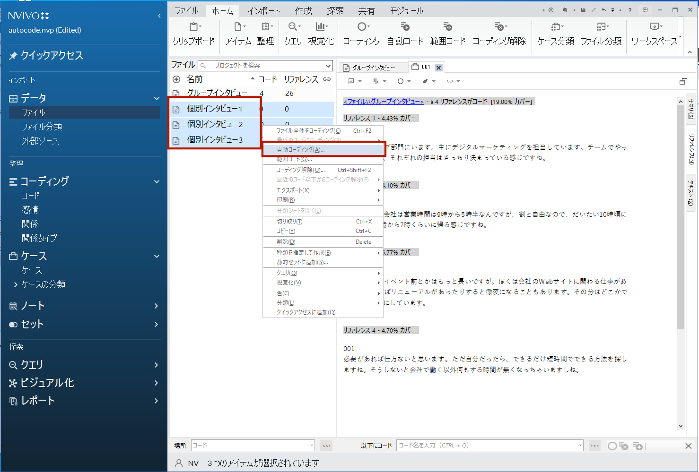Viewport: 699px width, 472px height.
Task: Choose 自動コーディング(A)... from context menu
Action: coord(301,150)
